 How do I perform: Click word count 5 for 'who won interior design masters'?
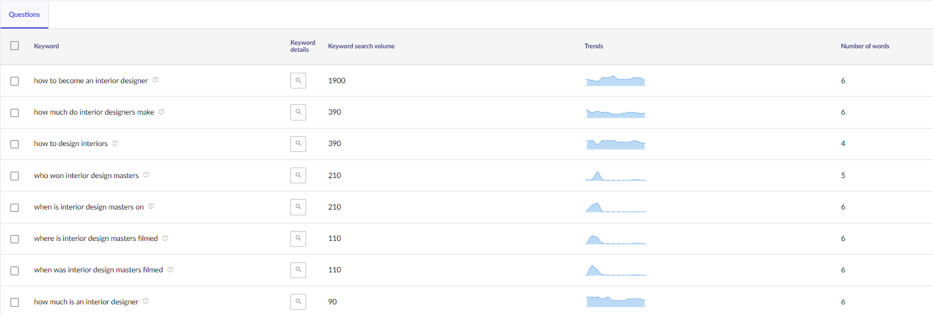pyautogui.click(x=843, y=175)
